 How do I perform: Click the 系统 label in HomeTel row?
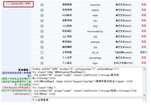tap(143, 5)
